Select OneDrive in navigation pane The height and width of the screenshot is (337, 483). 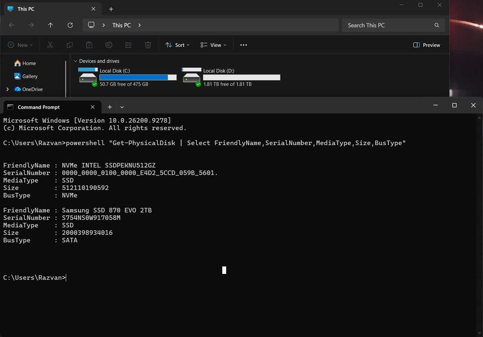tap(28, 89)
